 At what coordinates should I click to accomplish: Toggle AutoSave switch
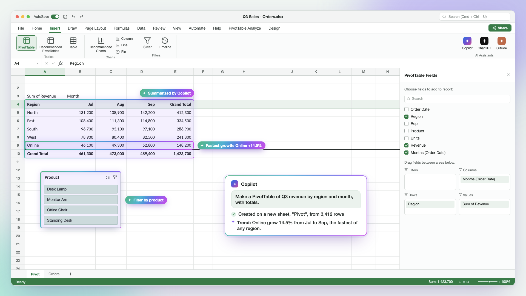point(55,17)
